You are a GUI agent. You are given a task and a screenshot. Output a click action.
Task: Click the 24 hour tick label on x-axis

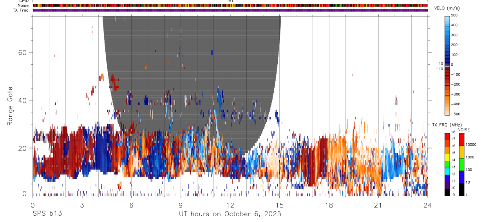click(428, 205)
